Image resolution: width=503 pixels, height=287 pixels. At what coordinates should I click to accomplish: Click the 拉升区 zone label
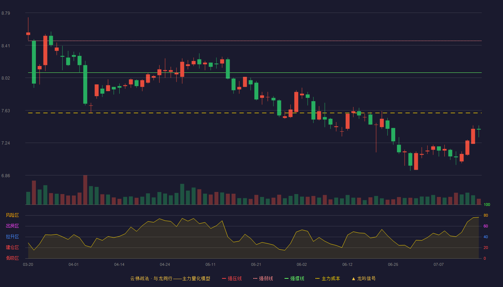coord(12,237)
